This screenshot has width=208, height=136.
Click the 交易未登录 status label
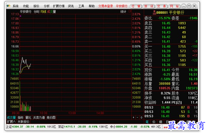coord(105,6)
